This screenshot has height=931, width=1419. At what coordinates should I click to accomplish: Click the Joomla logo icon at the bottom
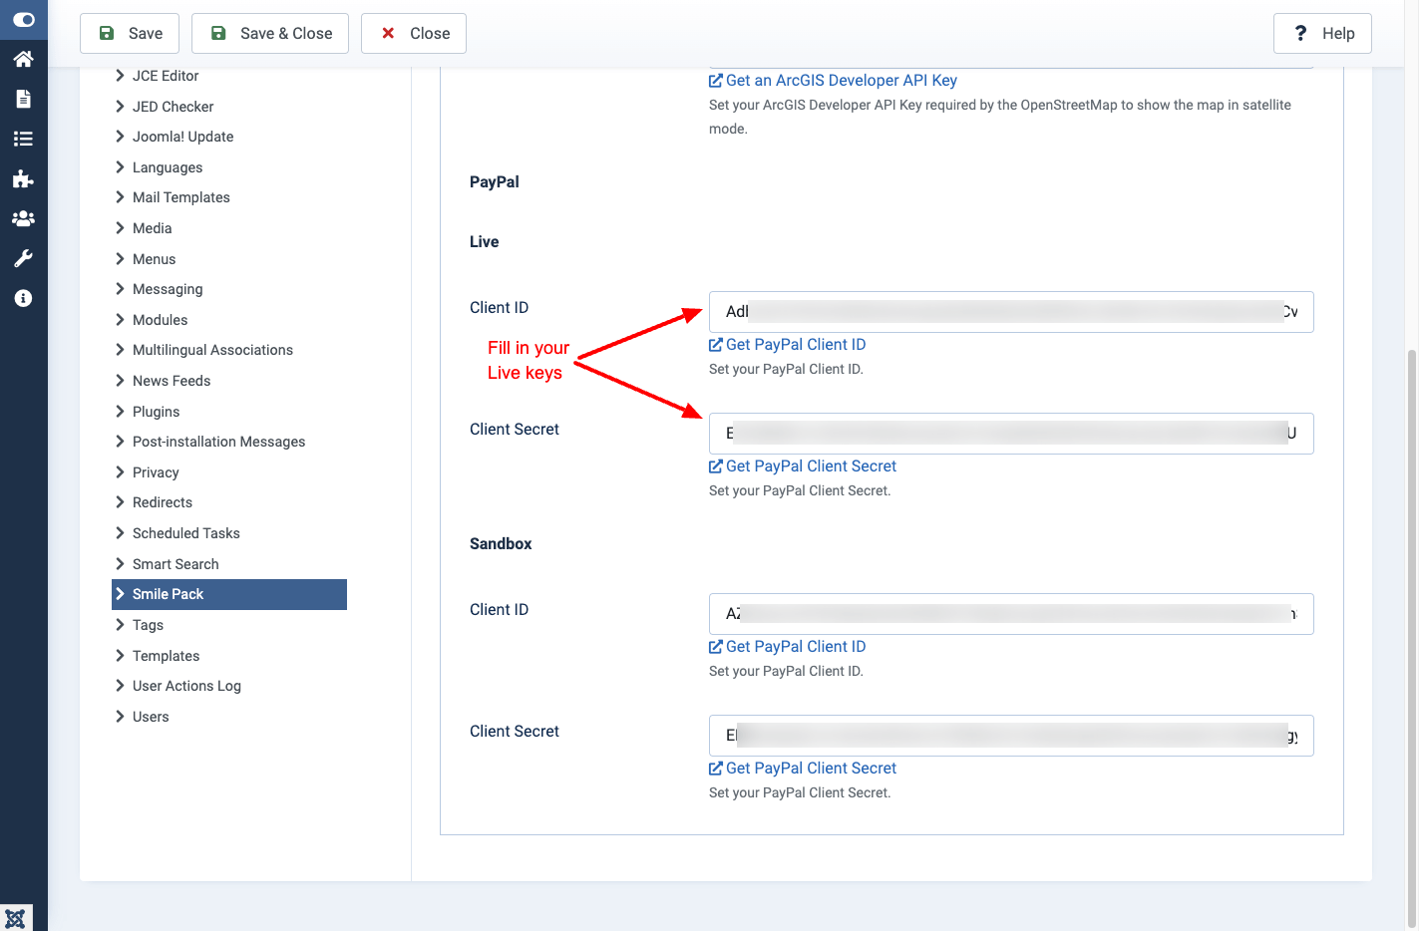(16, 918)
